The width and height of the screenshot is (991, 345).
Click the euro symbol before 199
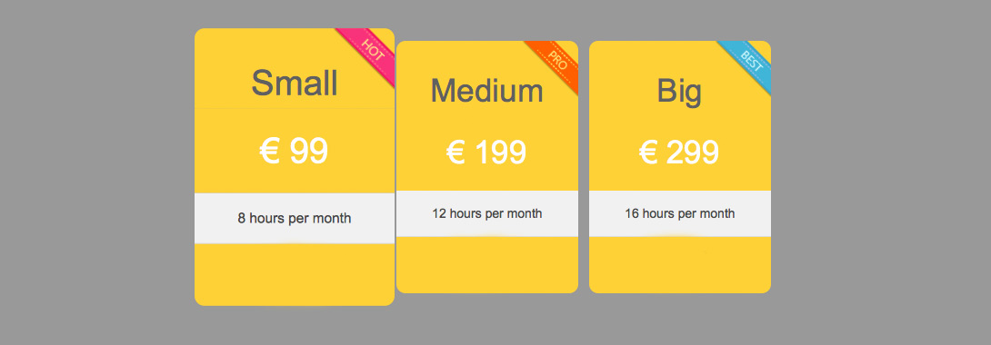[455, 153]
